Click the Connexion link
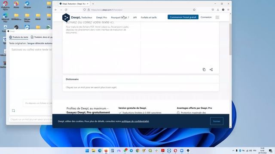 pyautogui.click(x=206, y=17)
